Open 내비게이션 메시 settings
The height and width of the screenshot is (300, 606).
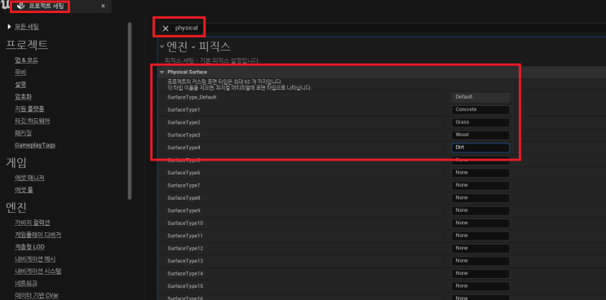35,259
